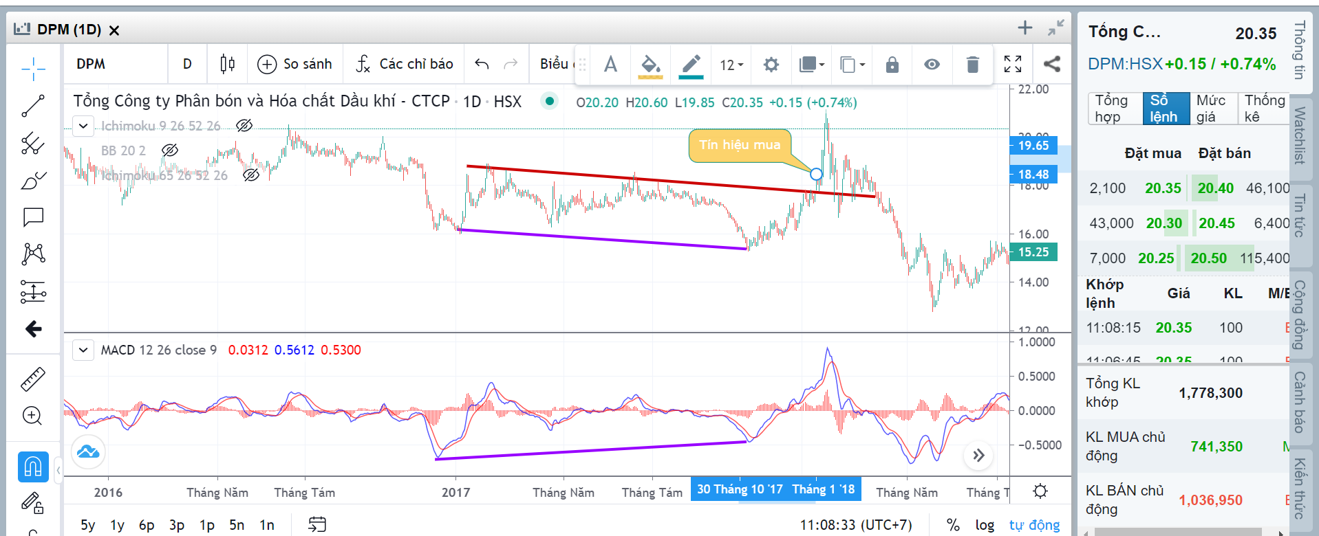1319x536 pixels.
Task: Open the font size 12 dropdown
Action: 731,65
